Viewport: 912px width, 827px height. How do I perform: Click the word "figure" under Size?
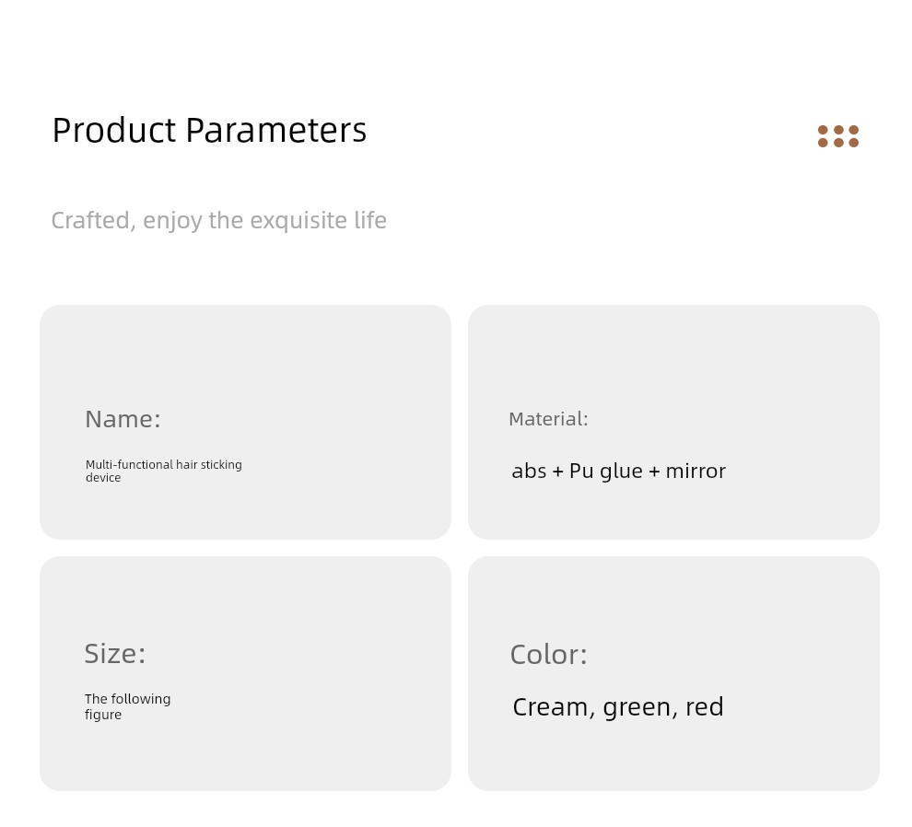pos(103,715)
